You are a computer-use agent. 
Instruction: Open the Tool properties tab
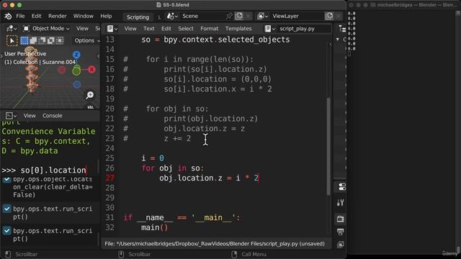341,187
